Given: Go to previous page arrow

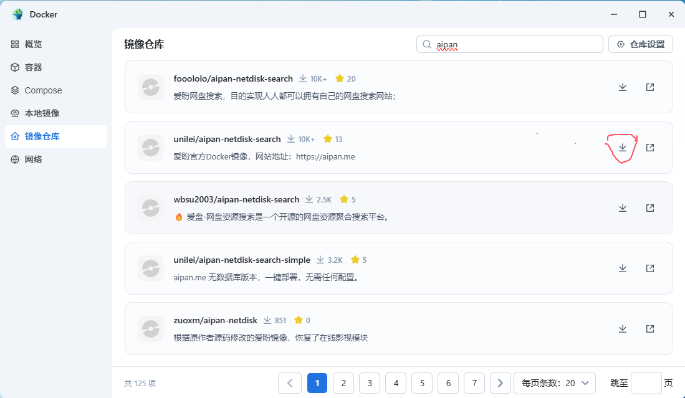Looking at the screenshot, I should click(x=290, y=383).
